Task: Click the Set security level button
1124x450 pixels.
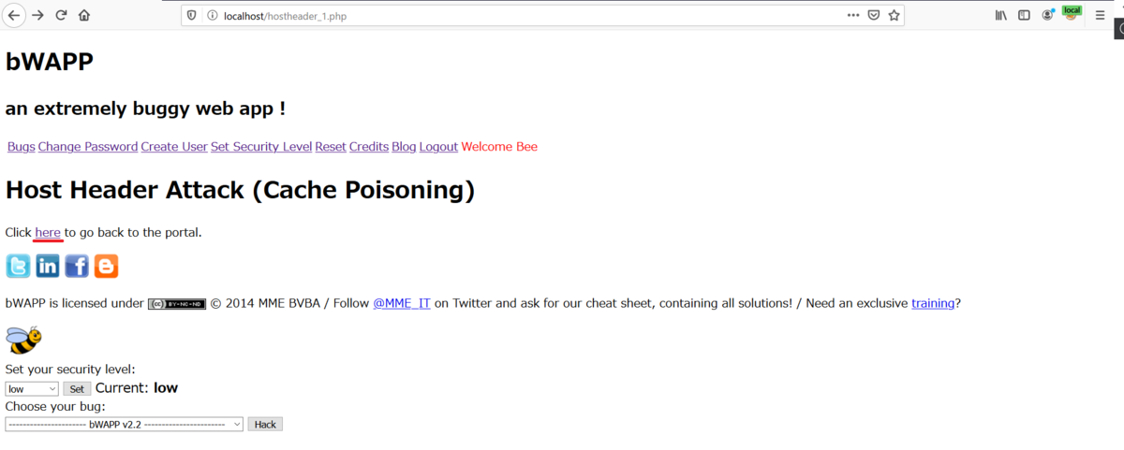Action: pyautogui.click(x=77, y=388)
